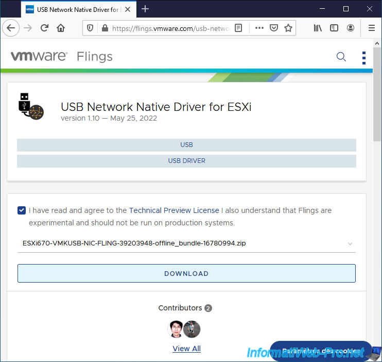382x362 pixels.
Task: Reload the page with the refresh icon
Action: (44, 28)
